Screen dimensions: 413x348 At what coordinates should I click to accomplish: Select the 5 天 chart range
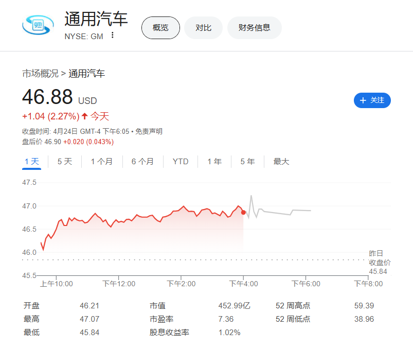[x=65, y=162]
